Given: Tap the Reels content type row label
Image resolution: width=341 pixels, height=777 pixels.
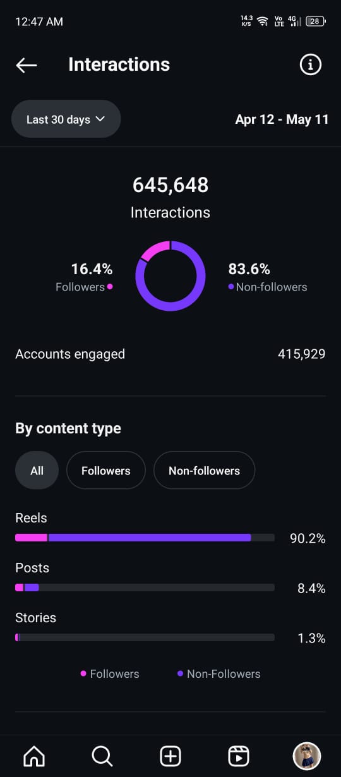Looking at the screenshot, I should [x=31, y=518].
